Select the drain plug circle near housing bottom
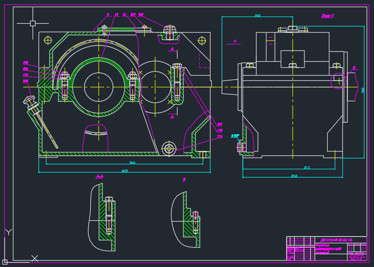 click(169, 149)
